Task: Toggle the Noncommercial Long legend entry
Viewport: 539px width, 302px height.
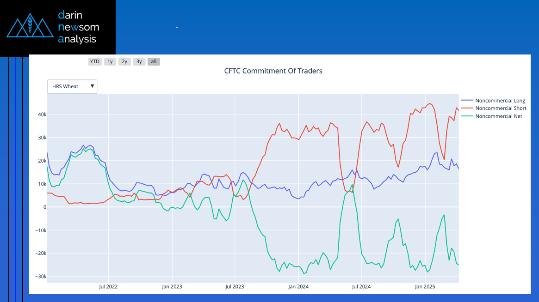Action: pyautogui.click(x=500, y=101)
